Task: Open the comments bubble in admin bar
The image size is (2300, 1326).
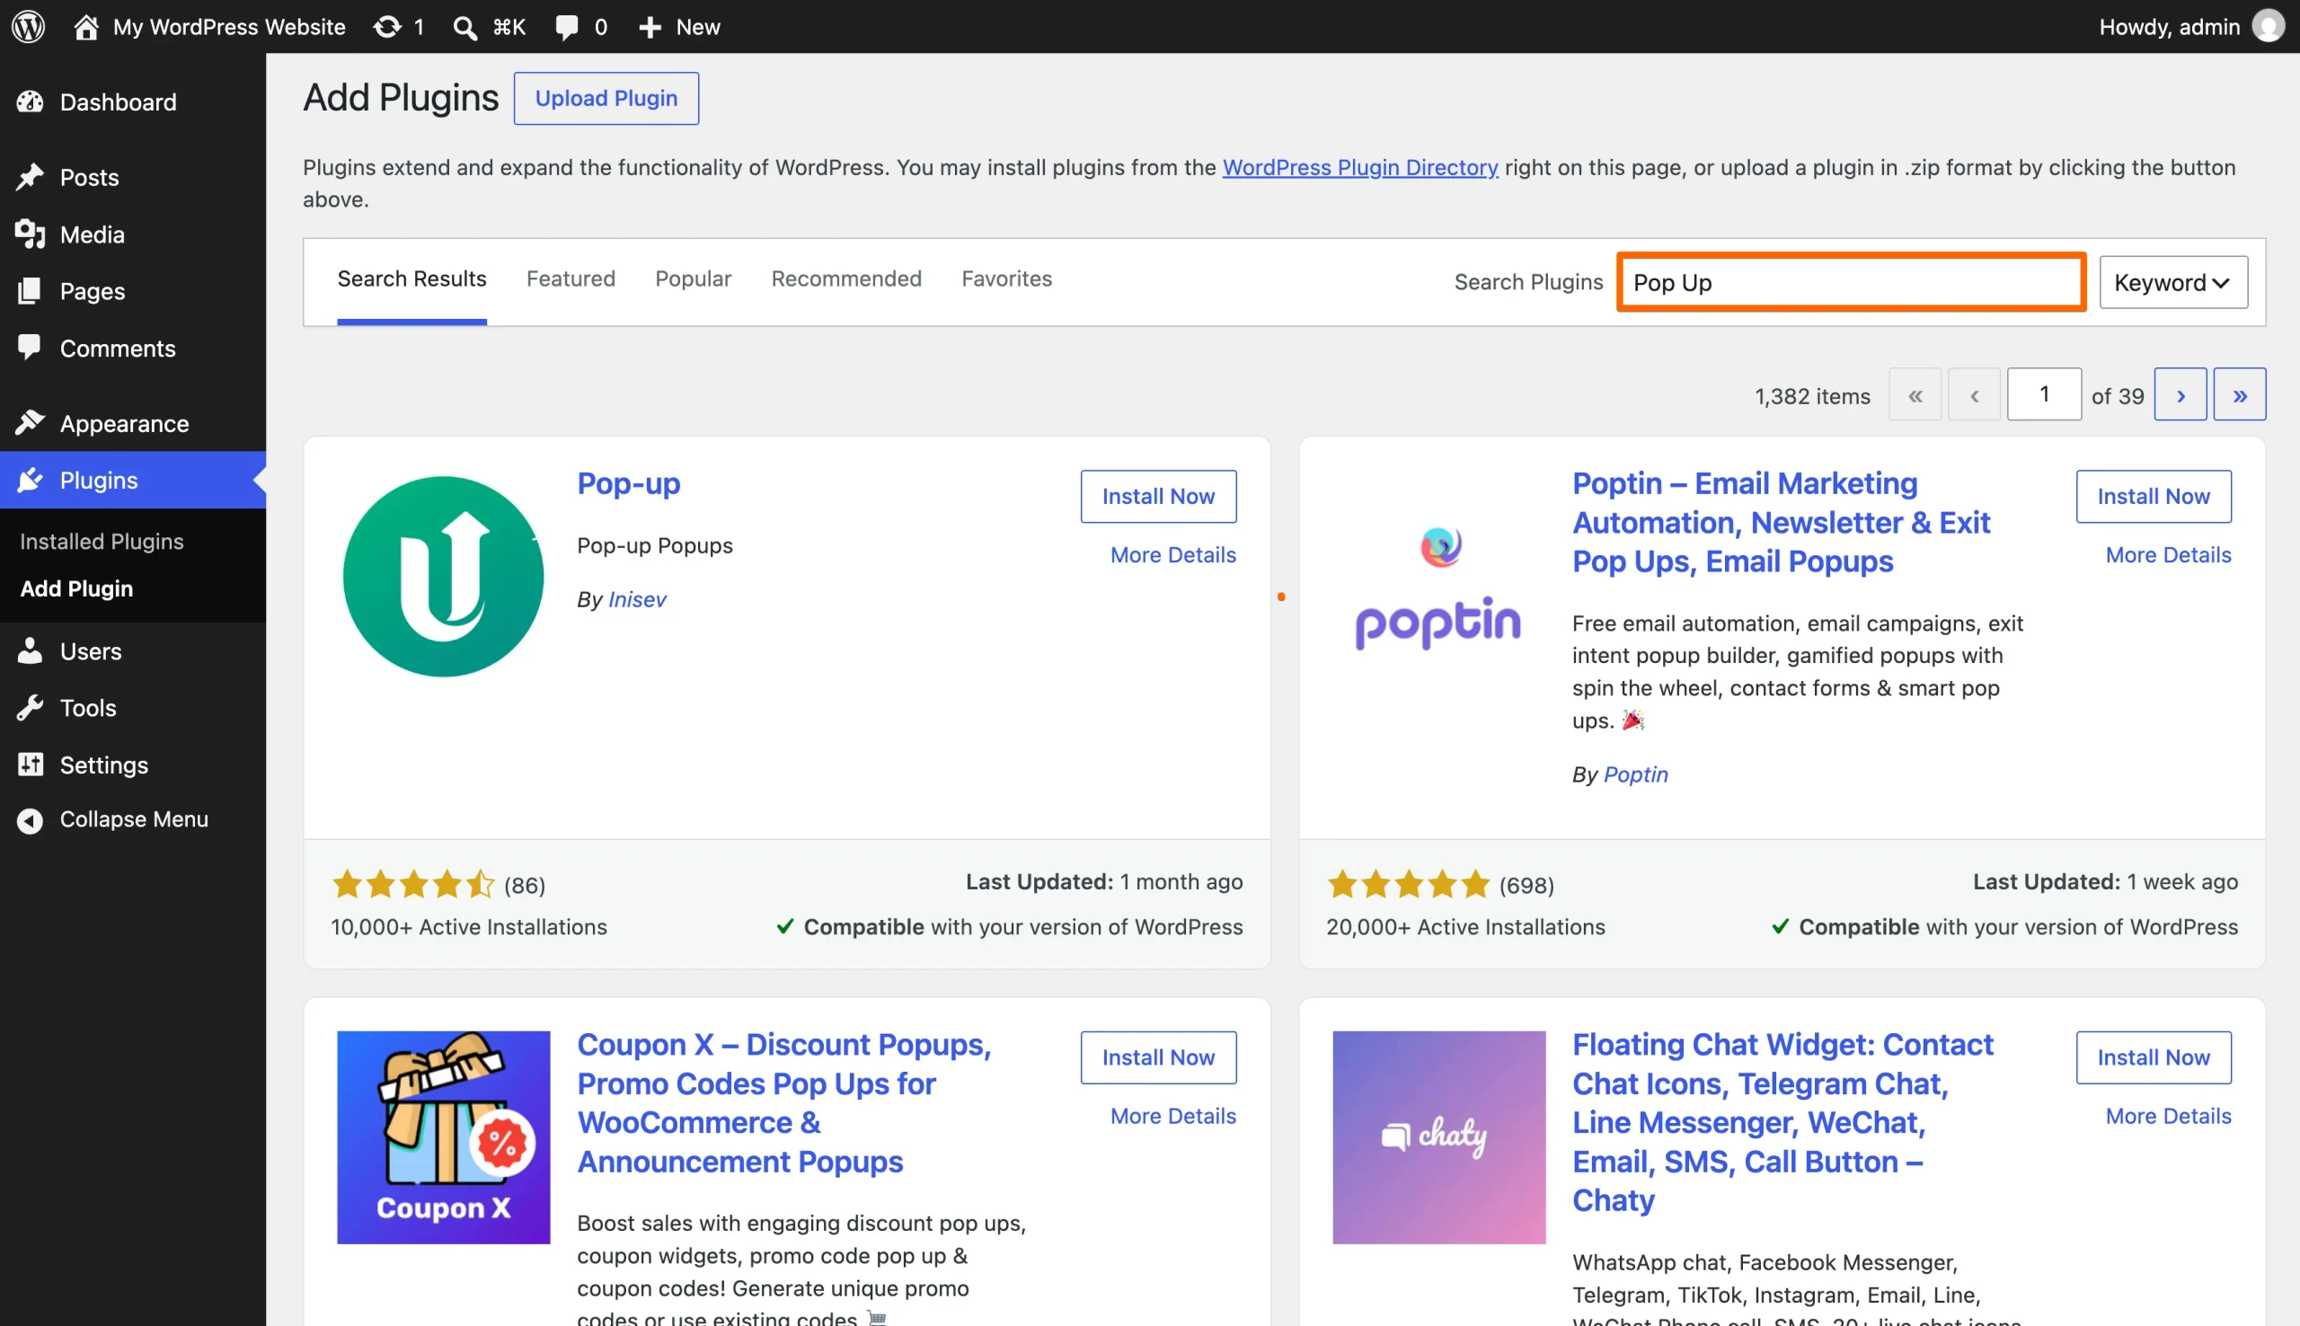Action: tap(581, 26)
